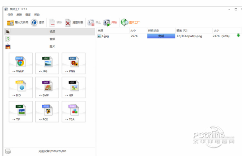Open the 帮助 help menu
This screenshot has width=242, height=156.
37,15
